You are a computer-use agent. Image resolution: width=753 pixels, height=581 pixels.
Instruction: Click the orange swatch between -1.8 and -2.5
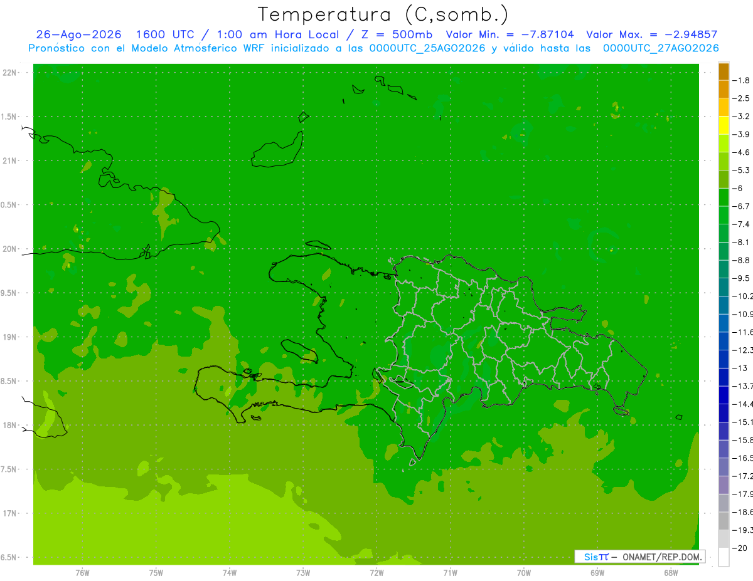pyautogui.click(x=724, y=90)
